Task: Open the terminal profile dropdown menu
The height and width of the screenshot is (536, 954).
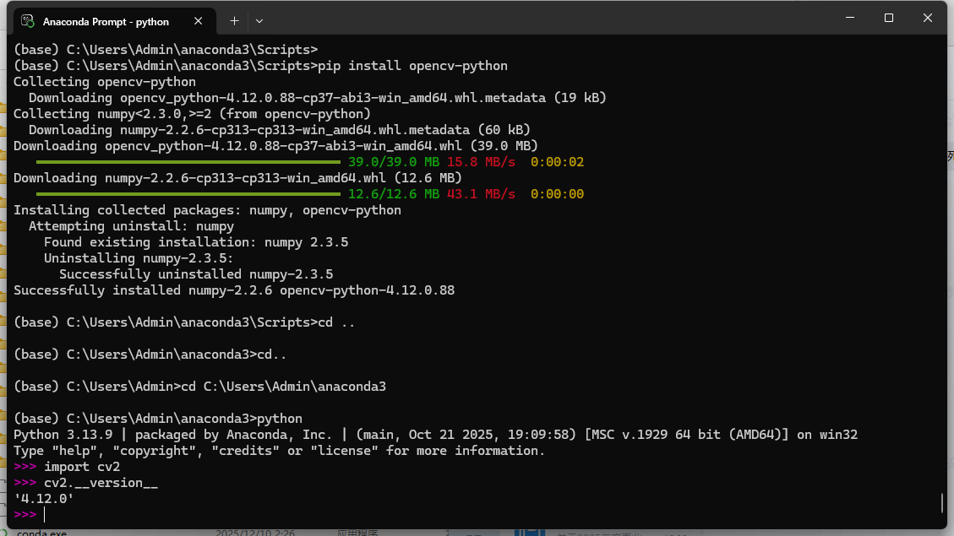Action: tap(259, 21)
